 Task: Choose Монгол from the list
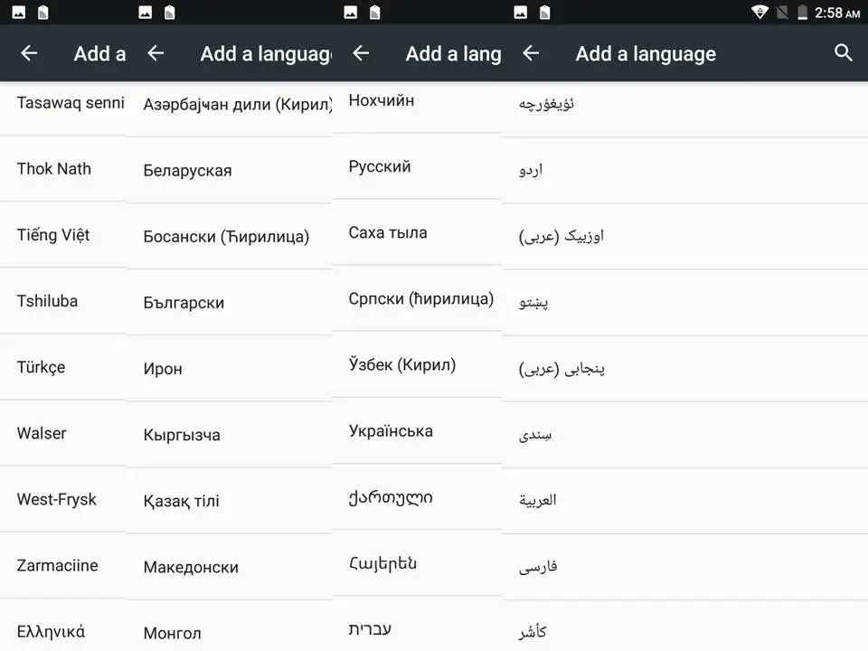(x=172, y=633)
